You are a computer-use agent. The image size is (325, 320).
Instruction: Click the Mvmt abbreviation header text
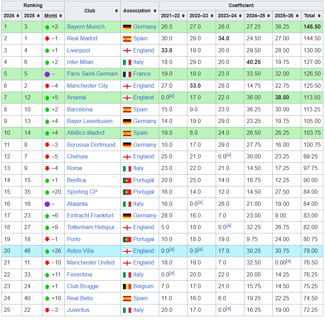51,16
